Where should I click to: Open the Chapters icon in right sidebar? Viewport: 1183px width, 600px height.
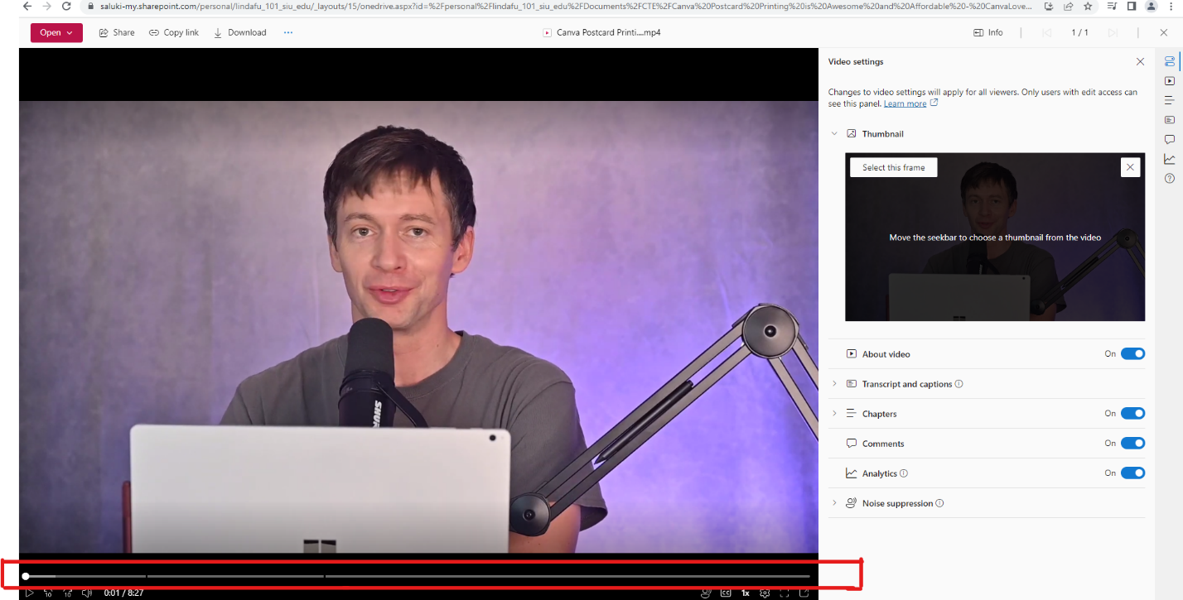point(1169,100)
